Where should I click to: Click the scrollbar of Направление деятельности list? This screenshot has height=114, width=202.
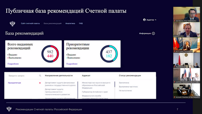(78, 90)
